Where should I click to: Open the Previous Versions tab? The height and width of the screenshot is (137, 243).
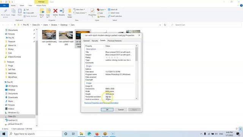[x=115, y=41]
